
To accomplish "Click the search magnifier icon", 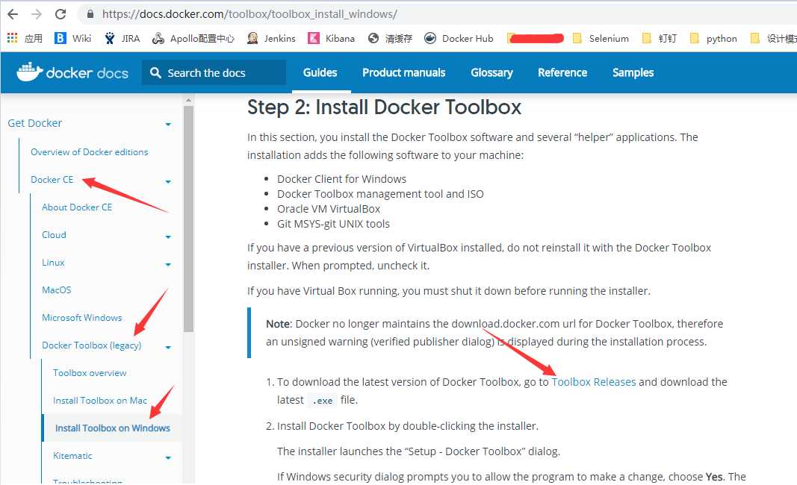I will tap(155, 72).
